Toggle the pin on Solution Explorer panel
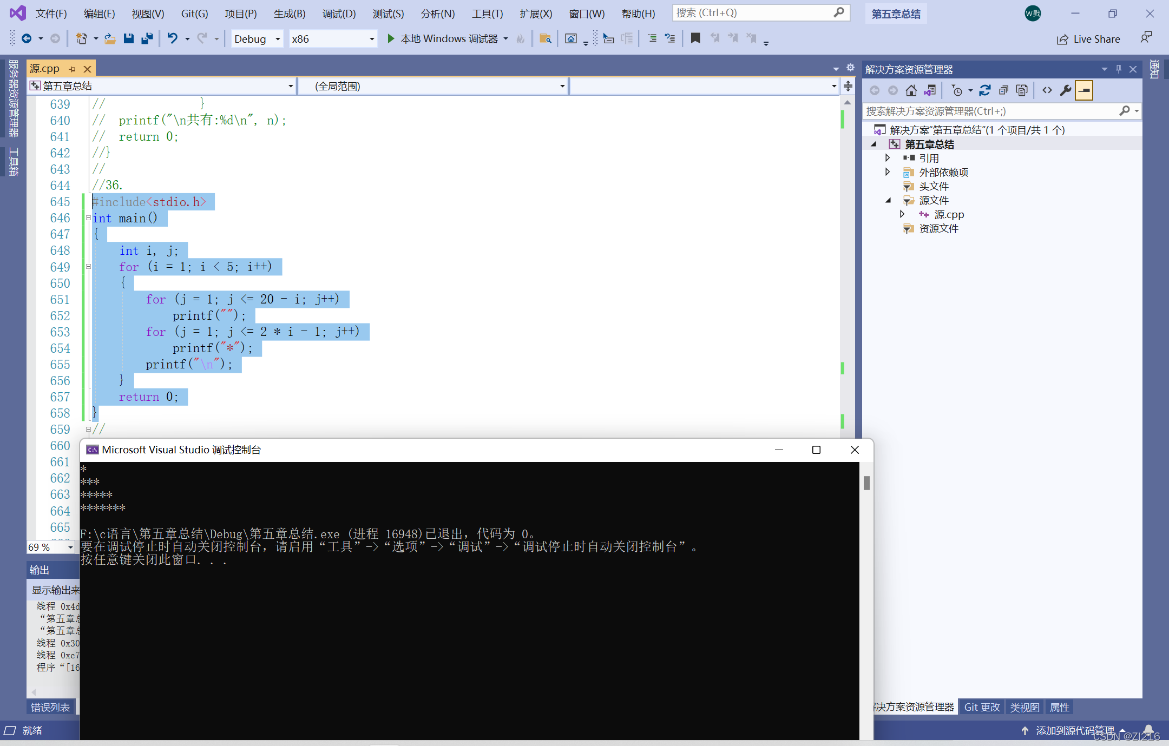 coord(1119,69)
